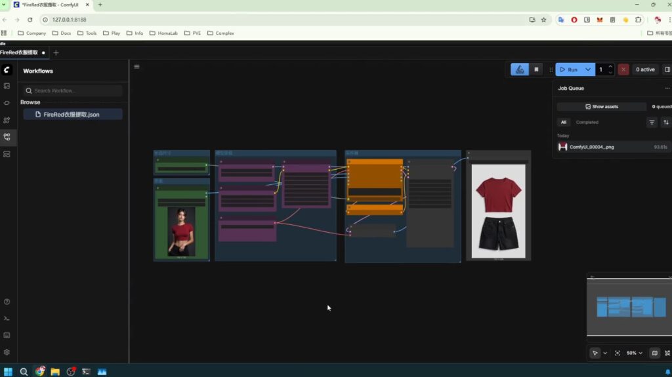
Task: Click the Search Workflow input field
Action: [72, 90]
